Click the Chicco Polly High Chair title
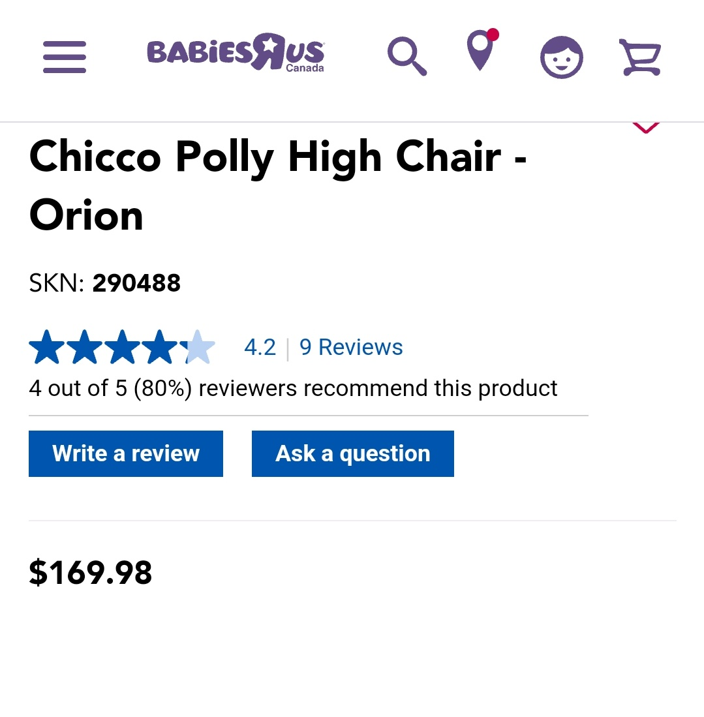The width and height of the screenshot is (704, 717). point(278,186)
